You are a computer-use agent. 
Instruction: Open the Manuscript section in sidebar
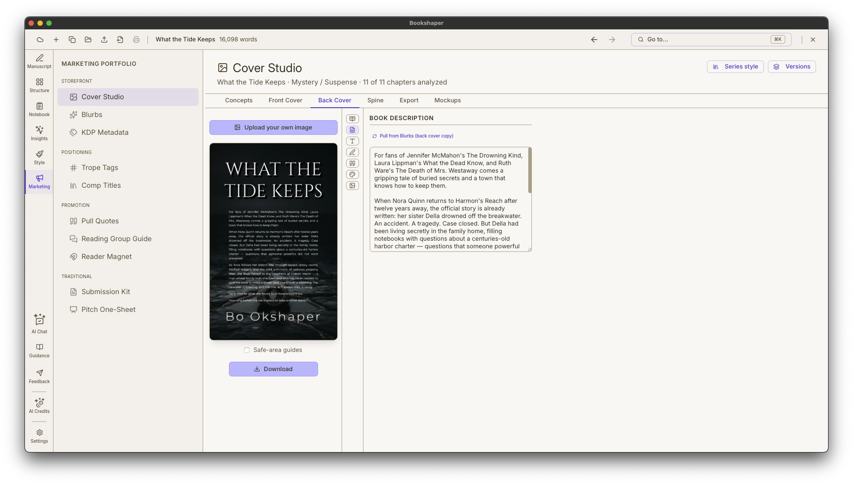click(39, 61)
